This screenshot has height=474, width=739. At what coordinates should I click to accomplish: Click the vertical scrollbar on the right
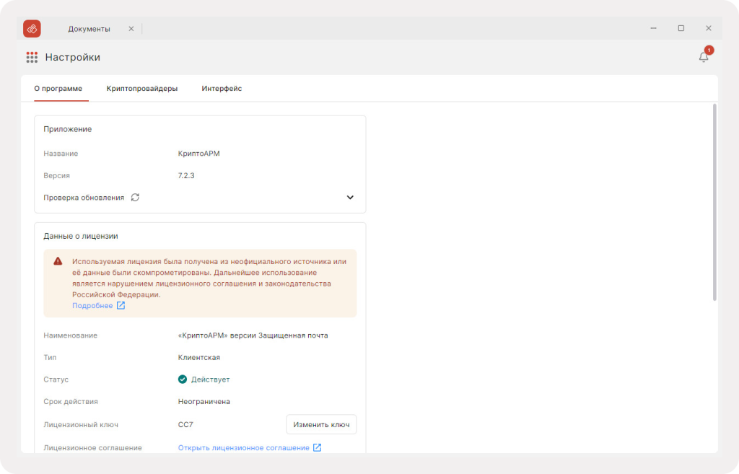coord(714,203)
